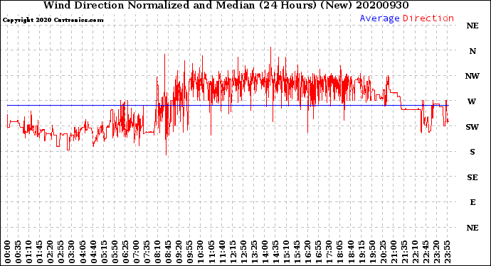Screen dimensions: 491x266
Task: Click the Copyright 2020 Cartronics.com text
Action: point(53,20)
